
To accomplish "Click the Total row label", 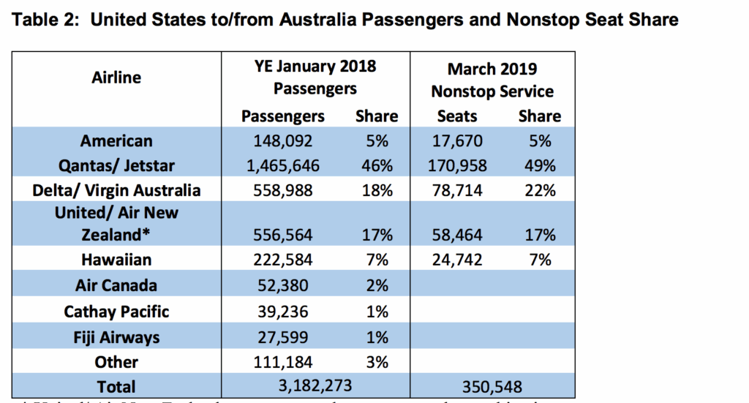I will pyautogui.click(x=116, y=385).
